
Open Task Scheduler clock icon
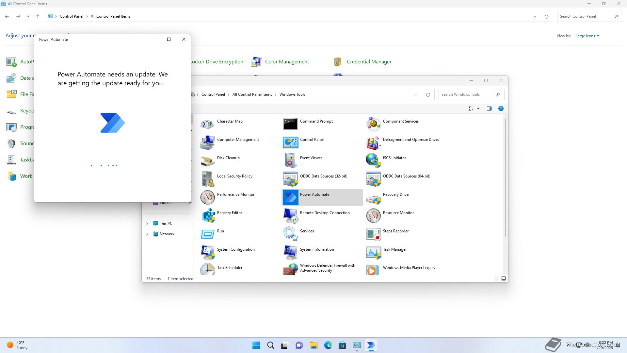(207, 269)
